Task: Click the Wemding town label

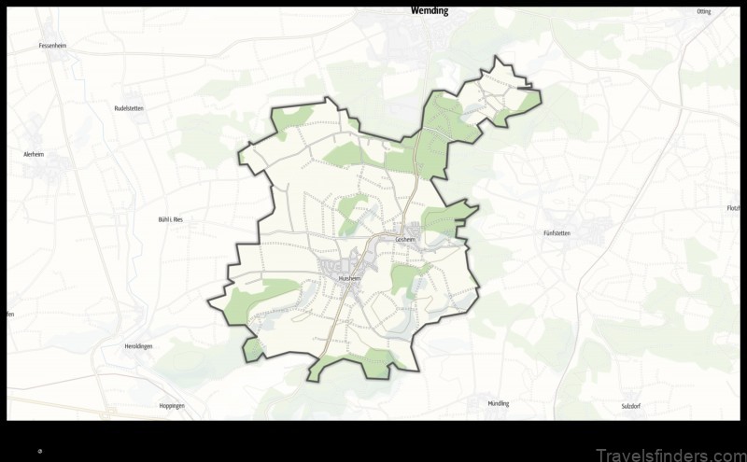Action: tap(430, 11)
